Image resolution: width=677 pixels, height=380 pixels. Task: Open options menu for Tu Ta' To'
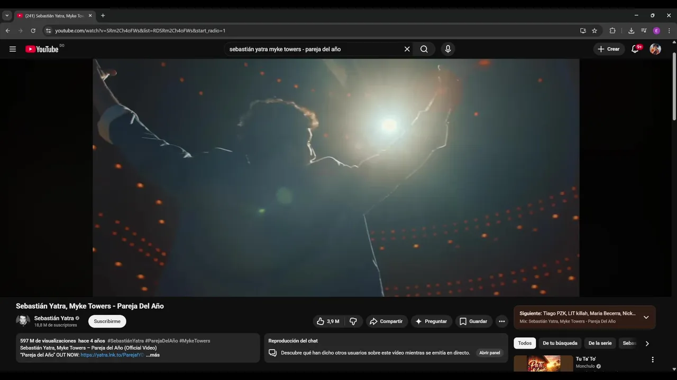653,359
